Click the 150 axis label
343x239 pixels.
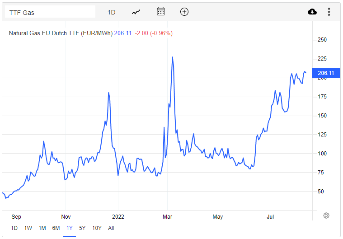pyautogui.click(x=322, y=116)
